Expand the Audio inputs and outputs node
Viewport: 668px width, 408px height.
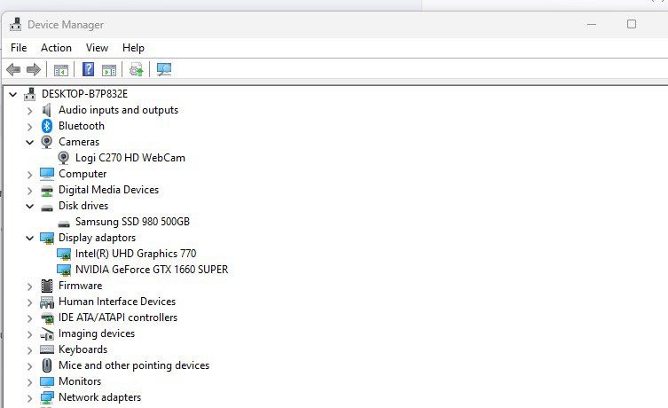29,111
